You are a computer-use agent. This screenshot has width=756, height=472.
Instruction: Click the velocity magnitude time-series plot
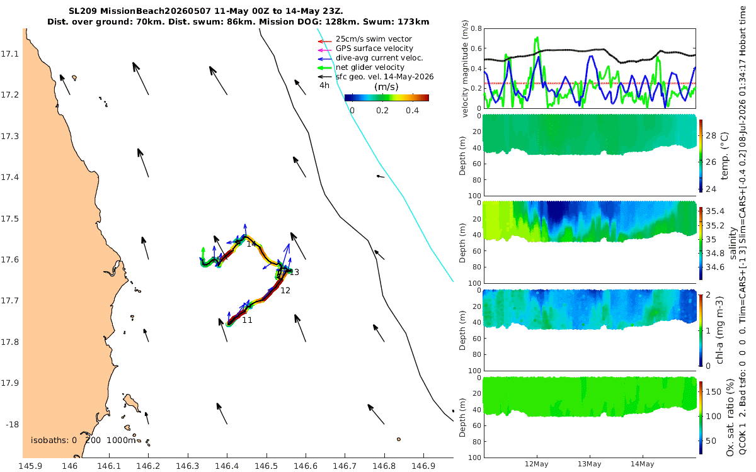point(590,68)
